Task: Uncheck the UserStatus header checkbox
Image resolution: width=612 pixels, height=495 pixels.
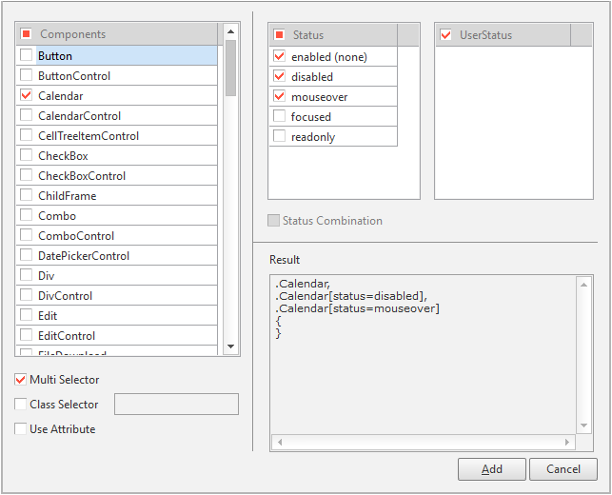Action: [x=446, y=36]
